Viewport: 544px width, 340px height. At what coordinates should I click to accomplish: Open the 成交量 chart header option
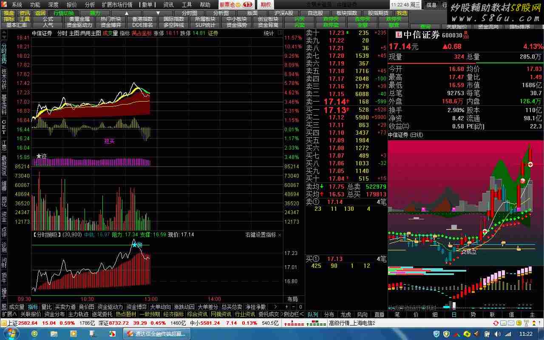point(110,33)
